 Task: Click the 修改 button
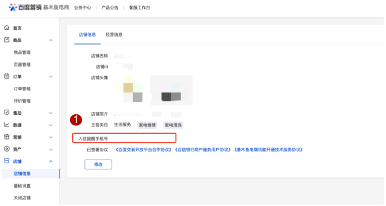click(x=98, y=165)
